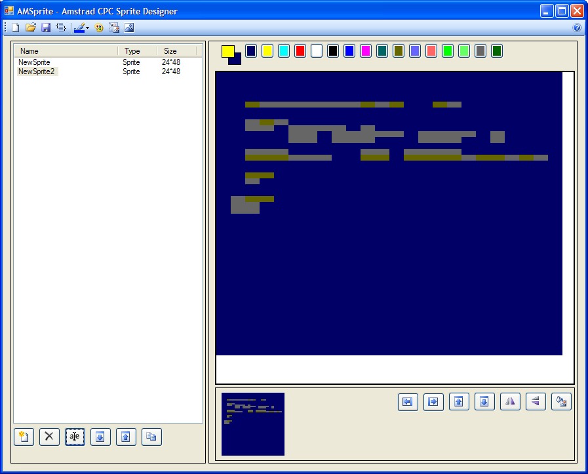Click the Type cell of NewSprite2 row
The height and width of the screenshot is (474, 588).
(131, 71)
